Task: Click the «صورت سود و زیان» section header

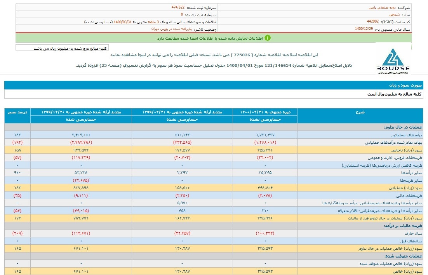Action: (x=214, y=85)
